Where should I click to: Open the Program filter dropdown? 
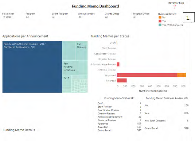(28, 17)
